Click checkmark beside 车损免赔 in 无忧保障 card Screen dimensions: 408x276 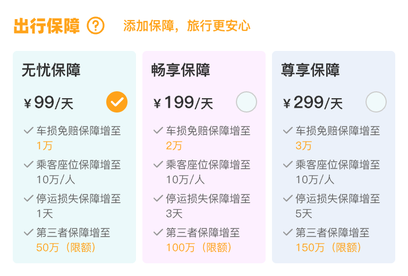click(29, 131)
